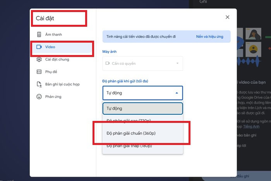Follow the Nền và hiệu ứng link
The height and width of the screenshot is (181, 271).
[209, 37]
